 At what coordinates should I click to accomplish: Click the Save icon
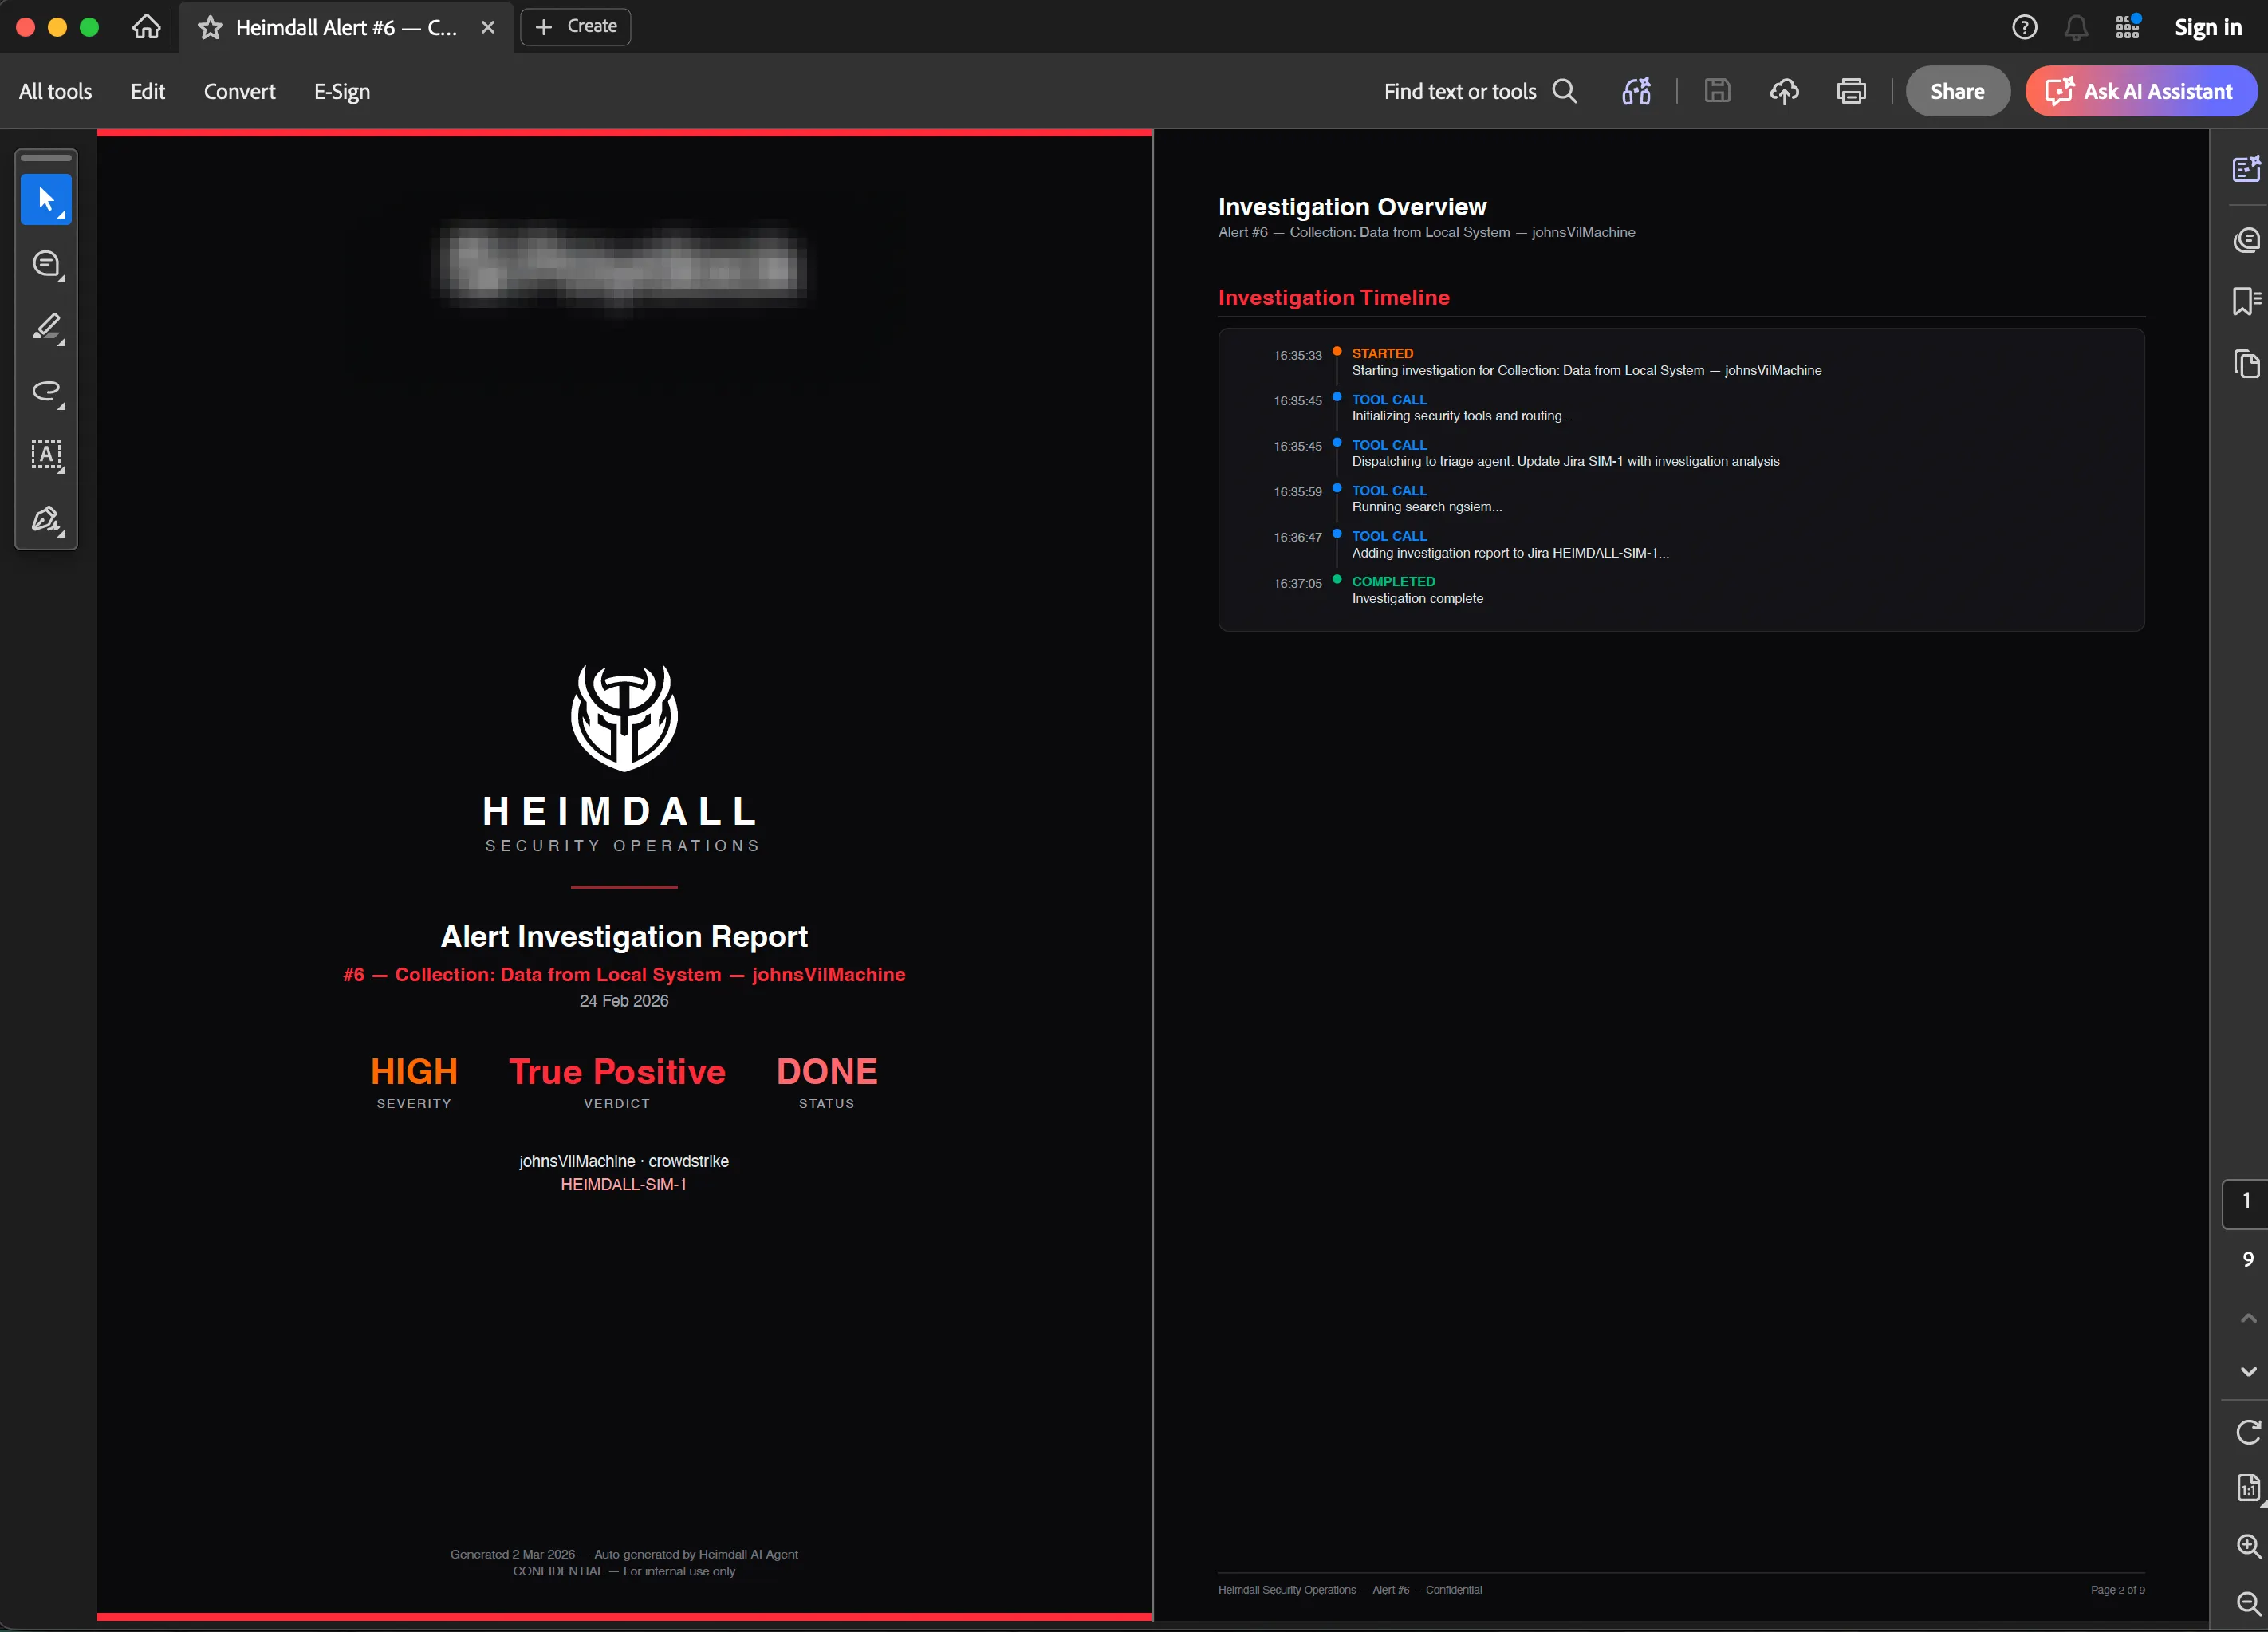(1717, 91)
